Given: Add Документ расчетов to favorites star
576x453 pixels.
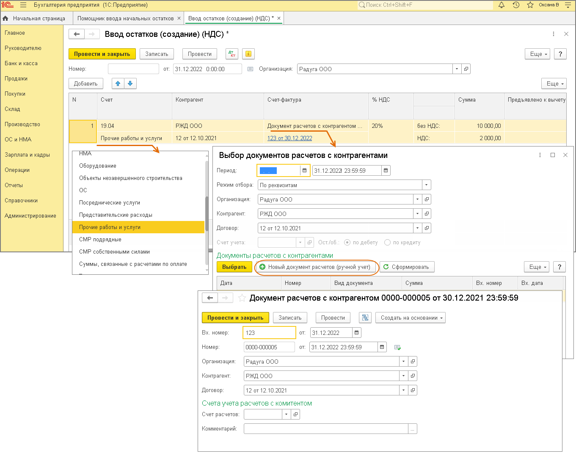Looking at the screenshot, I should [242, 298].
